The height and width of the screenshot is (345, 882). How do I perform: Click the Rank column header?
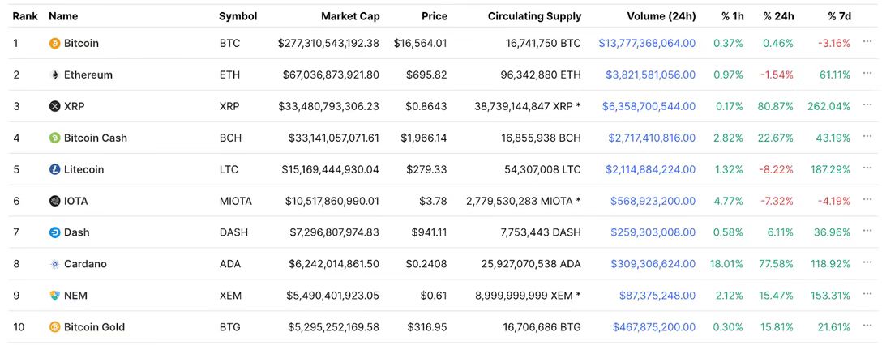pos(25,16)
